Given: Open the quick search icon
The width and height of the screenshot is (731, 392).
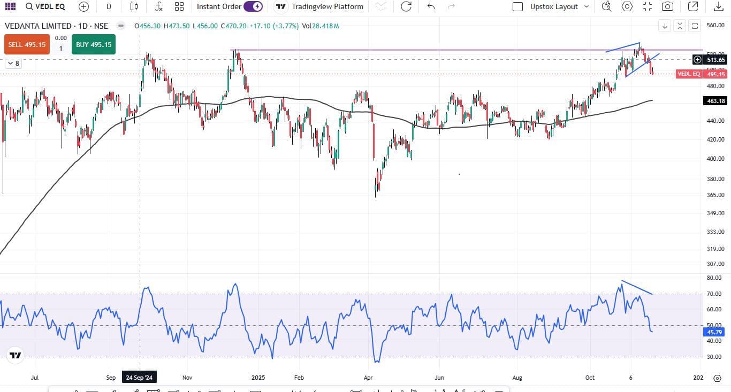Looking at the screenshot, I should (x=606, y=7).
